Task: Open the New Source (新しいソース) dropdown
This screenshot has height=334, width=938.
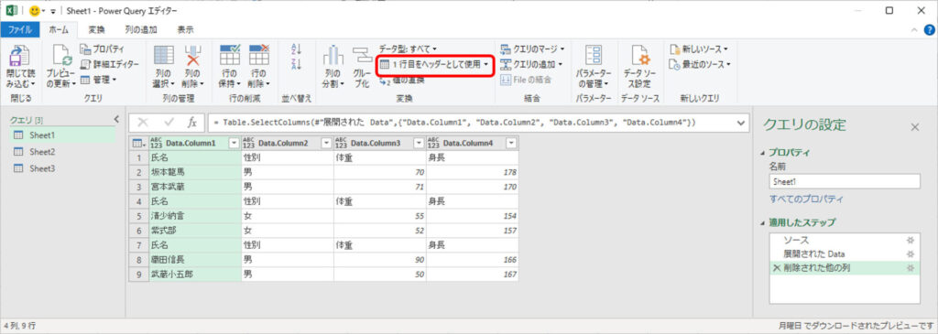Action: coord(699,48)
